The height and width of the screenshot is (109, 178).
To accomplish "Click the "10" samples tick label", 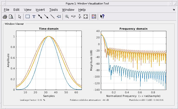I will point(25,92).
